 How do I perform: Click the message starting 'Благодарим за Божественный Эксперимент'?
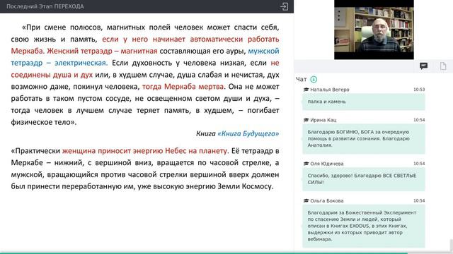click(x=363, y=226)
